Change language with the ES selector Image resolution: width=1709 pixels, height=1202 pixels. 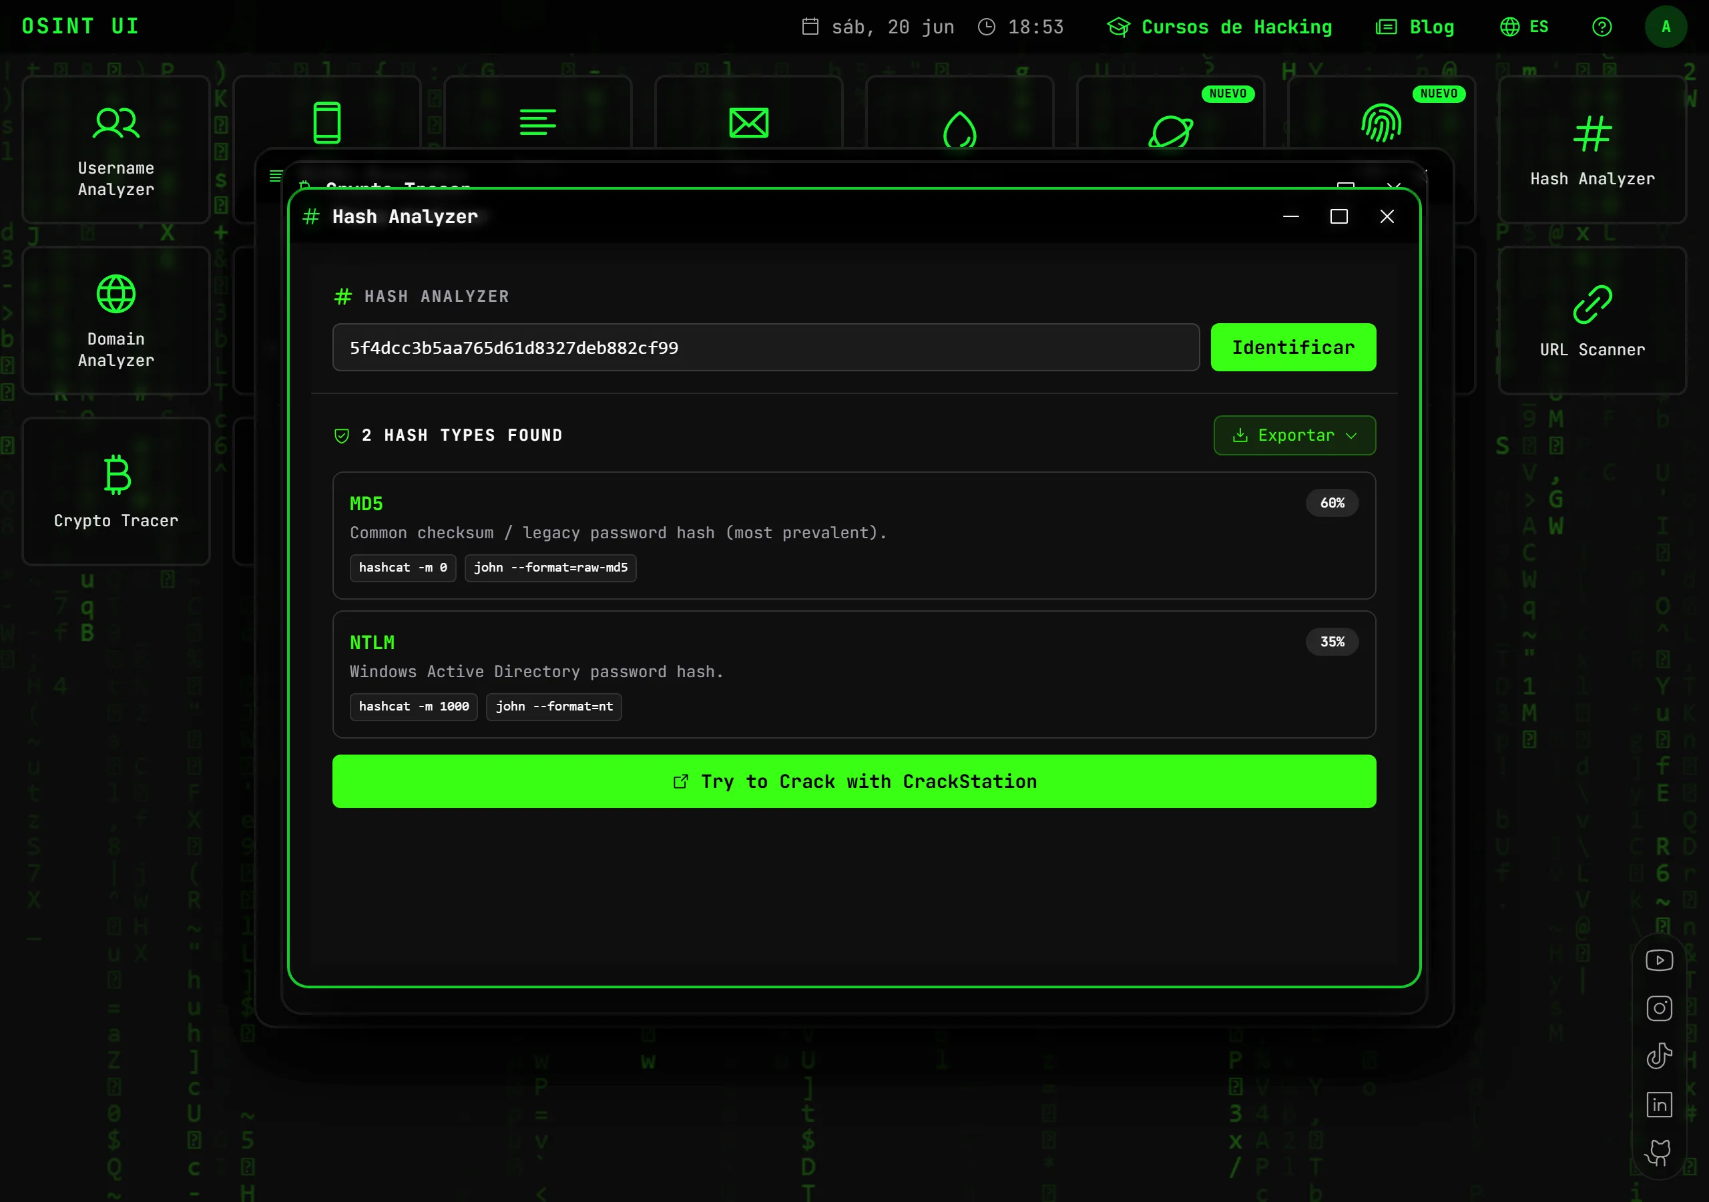click(1523, 27)
